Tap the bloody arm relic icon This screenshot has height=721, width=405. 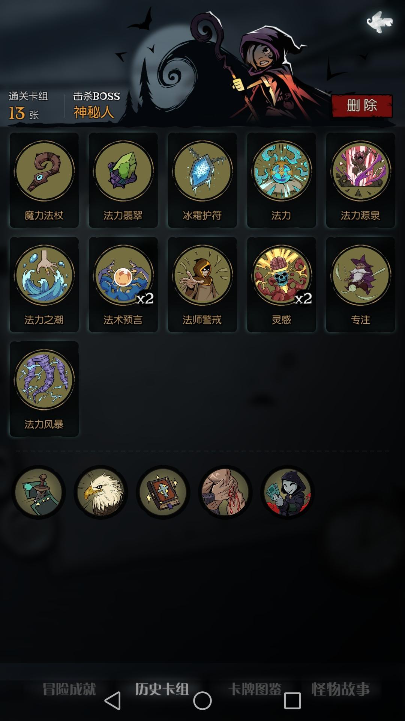click(225, 492)
